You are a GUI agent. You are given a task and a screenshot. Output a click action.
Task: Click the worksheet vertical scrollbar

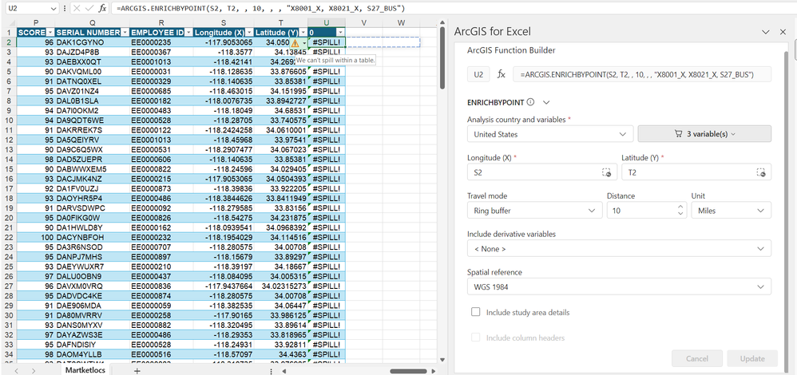tap(442, 57)
